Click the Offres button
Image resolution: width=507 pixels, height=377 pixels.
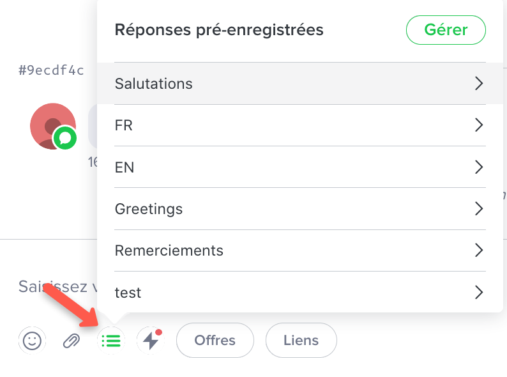[215, 341]
